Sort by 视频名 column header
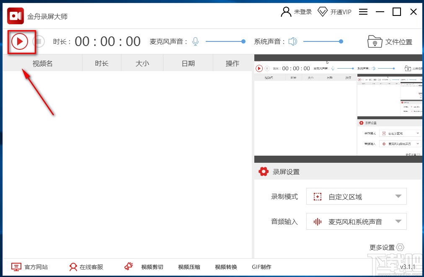424x277 pixels. 42,64
